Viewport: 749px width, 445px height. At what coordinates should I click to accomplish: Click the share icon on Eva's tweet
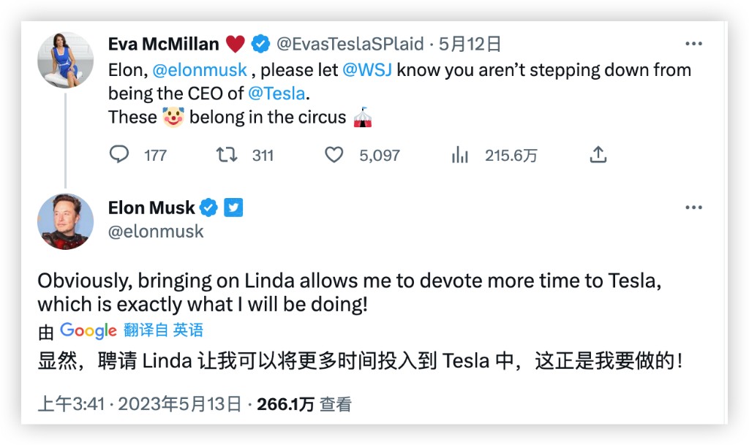[598, 155]
